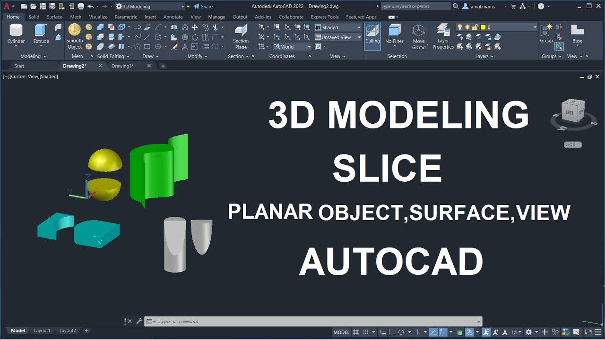Toggle grid display in status bar
605x340 pixels.
[356, 332]
